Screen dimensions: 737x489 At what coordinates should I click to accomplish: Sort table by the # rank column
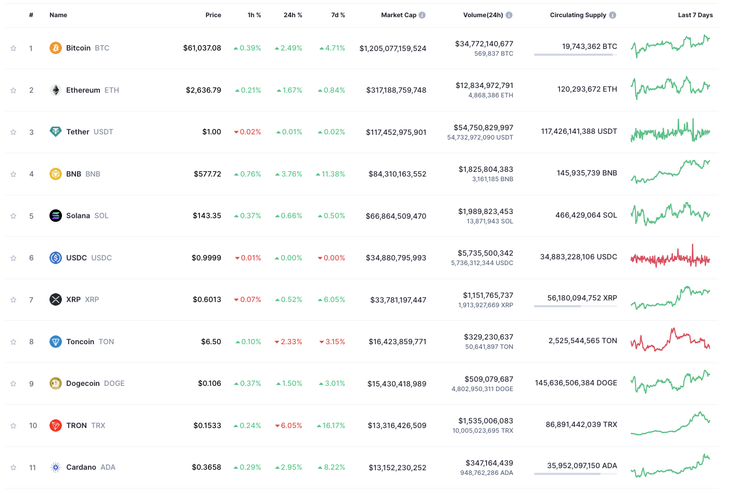[31, 15]
